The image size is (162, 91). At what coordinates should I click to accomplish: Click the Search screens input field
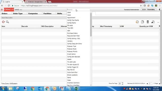[78, 10]
